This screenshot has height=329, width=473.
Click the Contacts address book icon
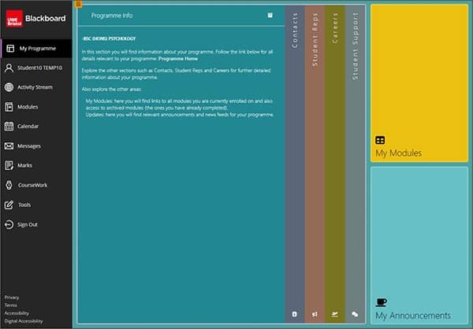pyautogui.click(x=294, y=314)
